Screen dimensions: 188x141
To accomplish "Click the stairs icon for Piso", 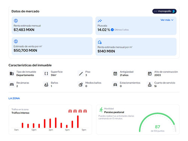I will click(x=81, y=74).
